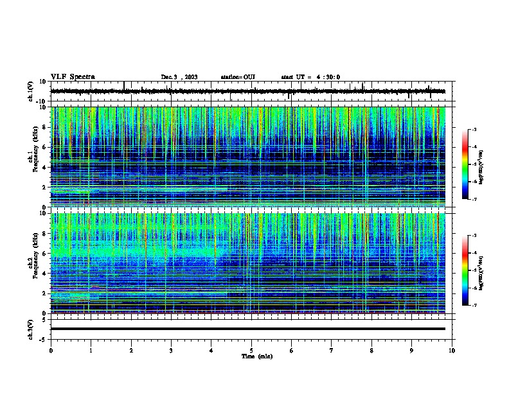Screen dimensions: 509x393
Task: Select the ch.2 "Frequency (kHz)" axis label
Action: (36, 256)
